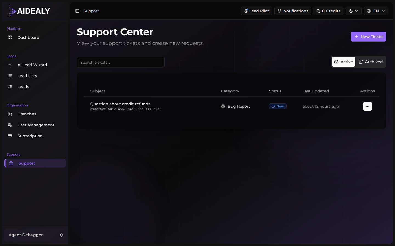Click the Support breadcrumb in header
The height and width of the screenshot is (246, 395).
point(91,11)
